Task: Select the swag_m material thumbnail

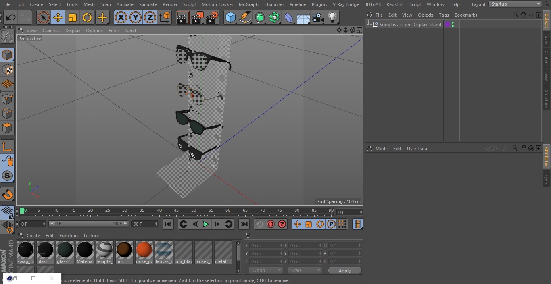Action: [x=26, y=252]
